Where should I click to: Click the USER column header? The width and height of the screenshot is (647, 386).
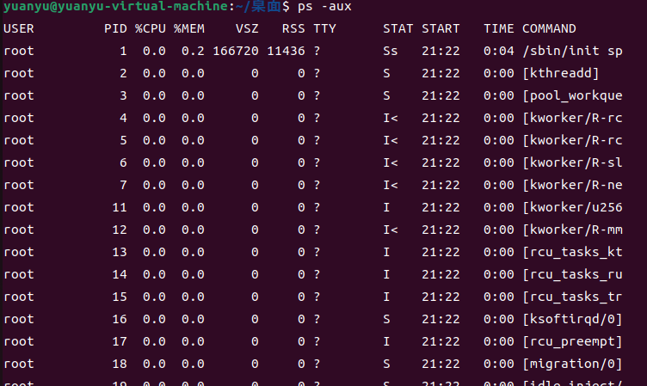click(x=19, y=29)
